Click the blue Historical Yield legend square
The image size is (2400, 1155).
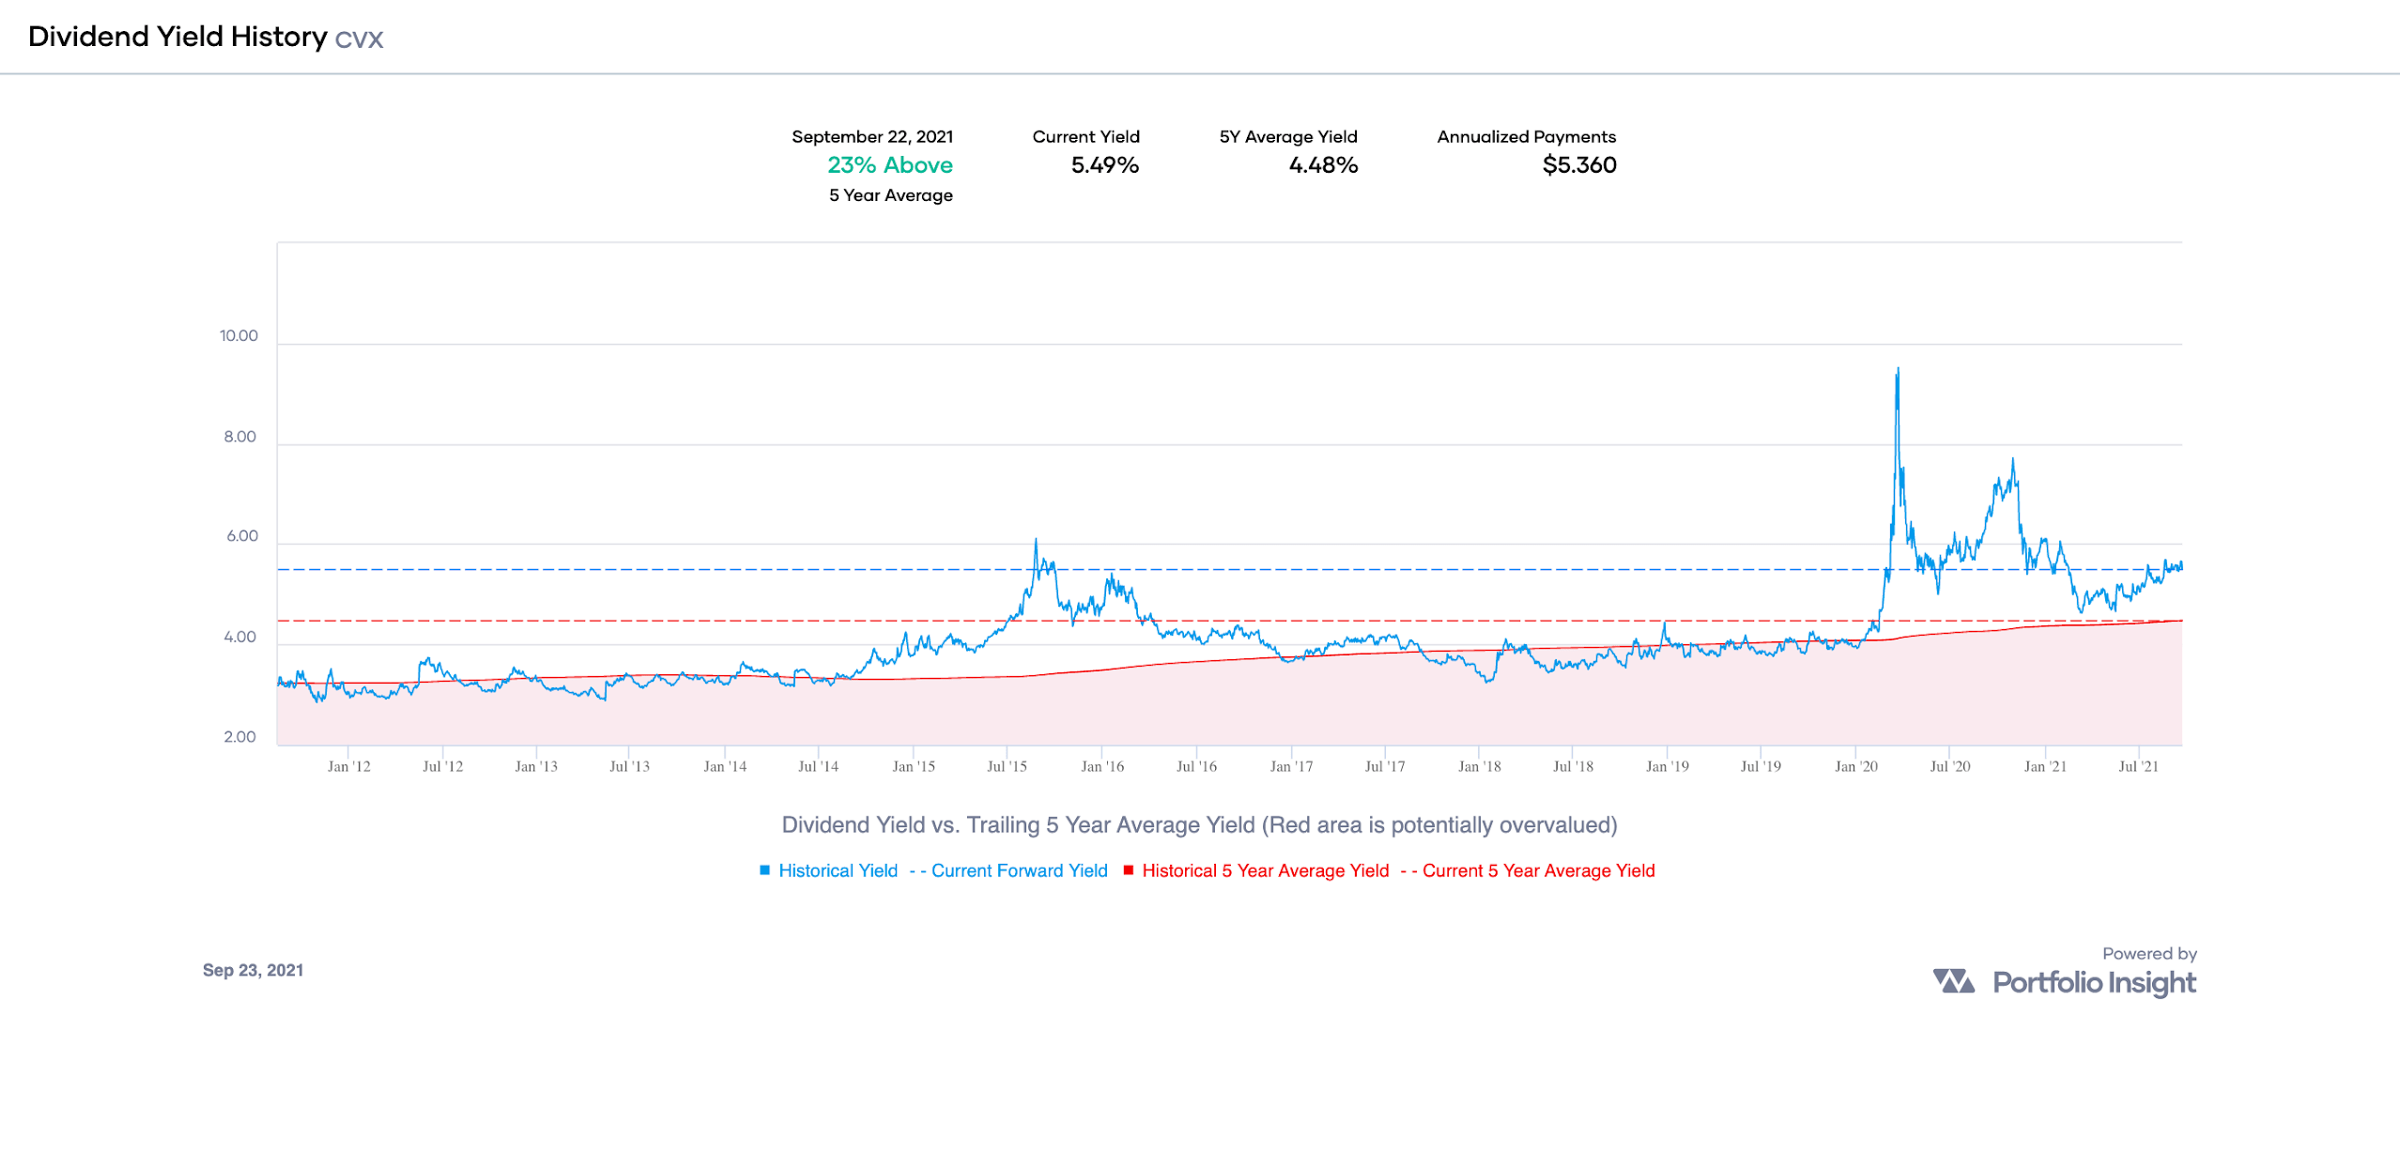click(x=767, y=870)
